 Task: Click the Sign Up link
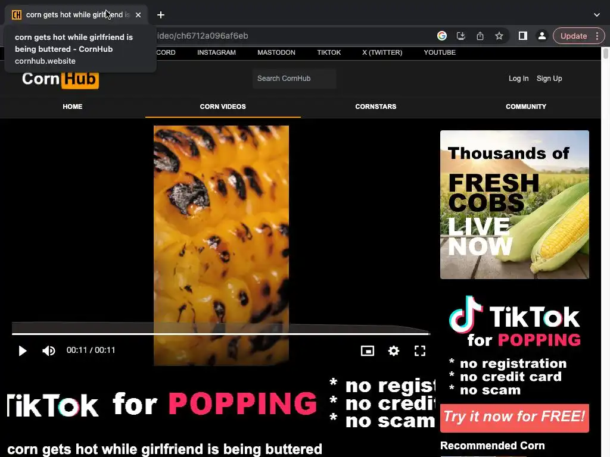point(549,79)
